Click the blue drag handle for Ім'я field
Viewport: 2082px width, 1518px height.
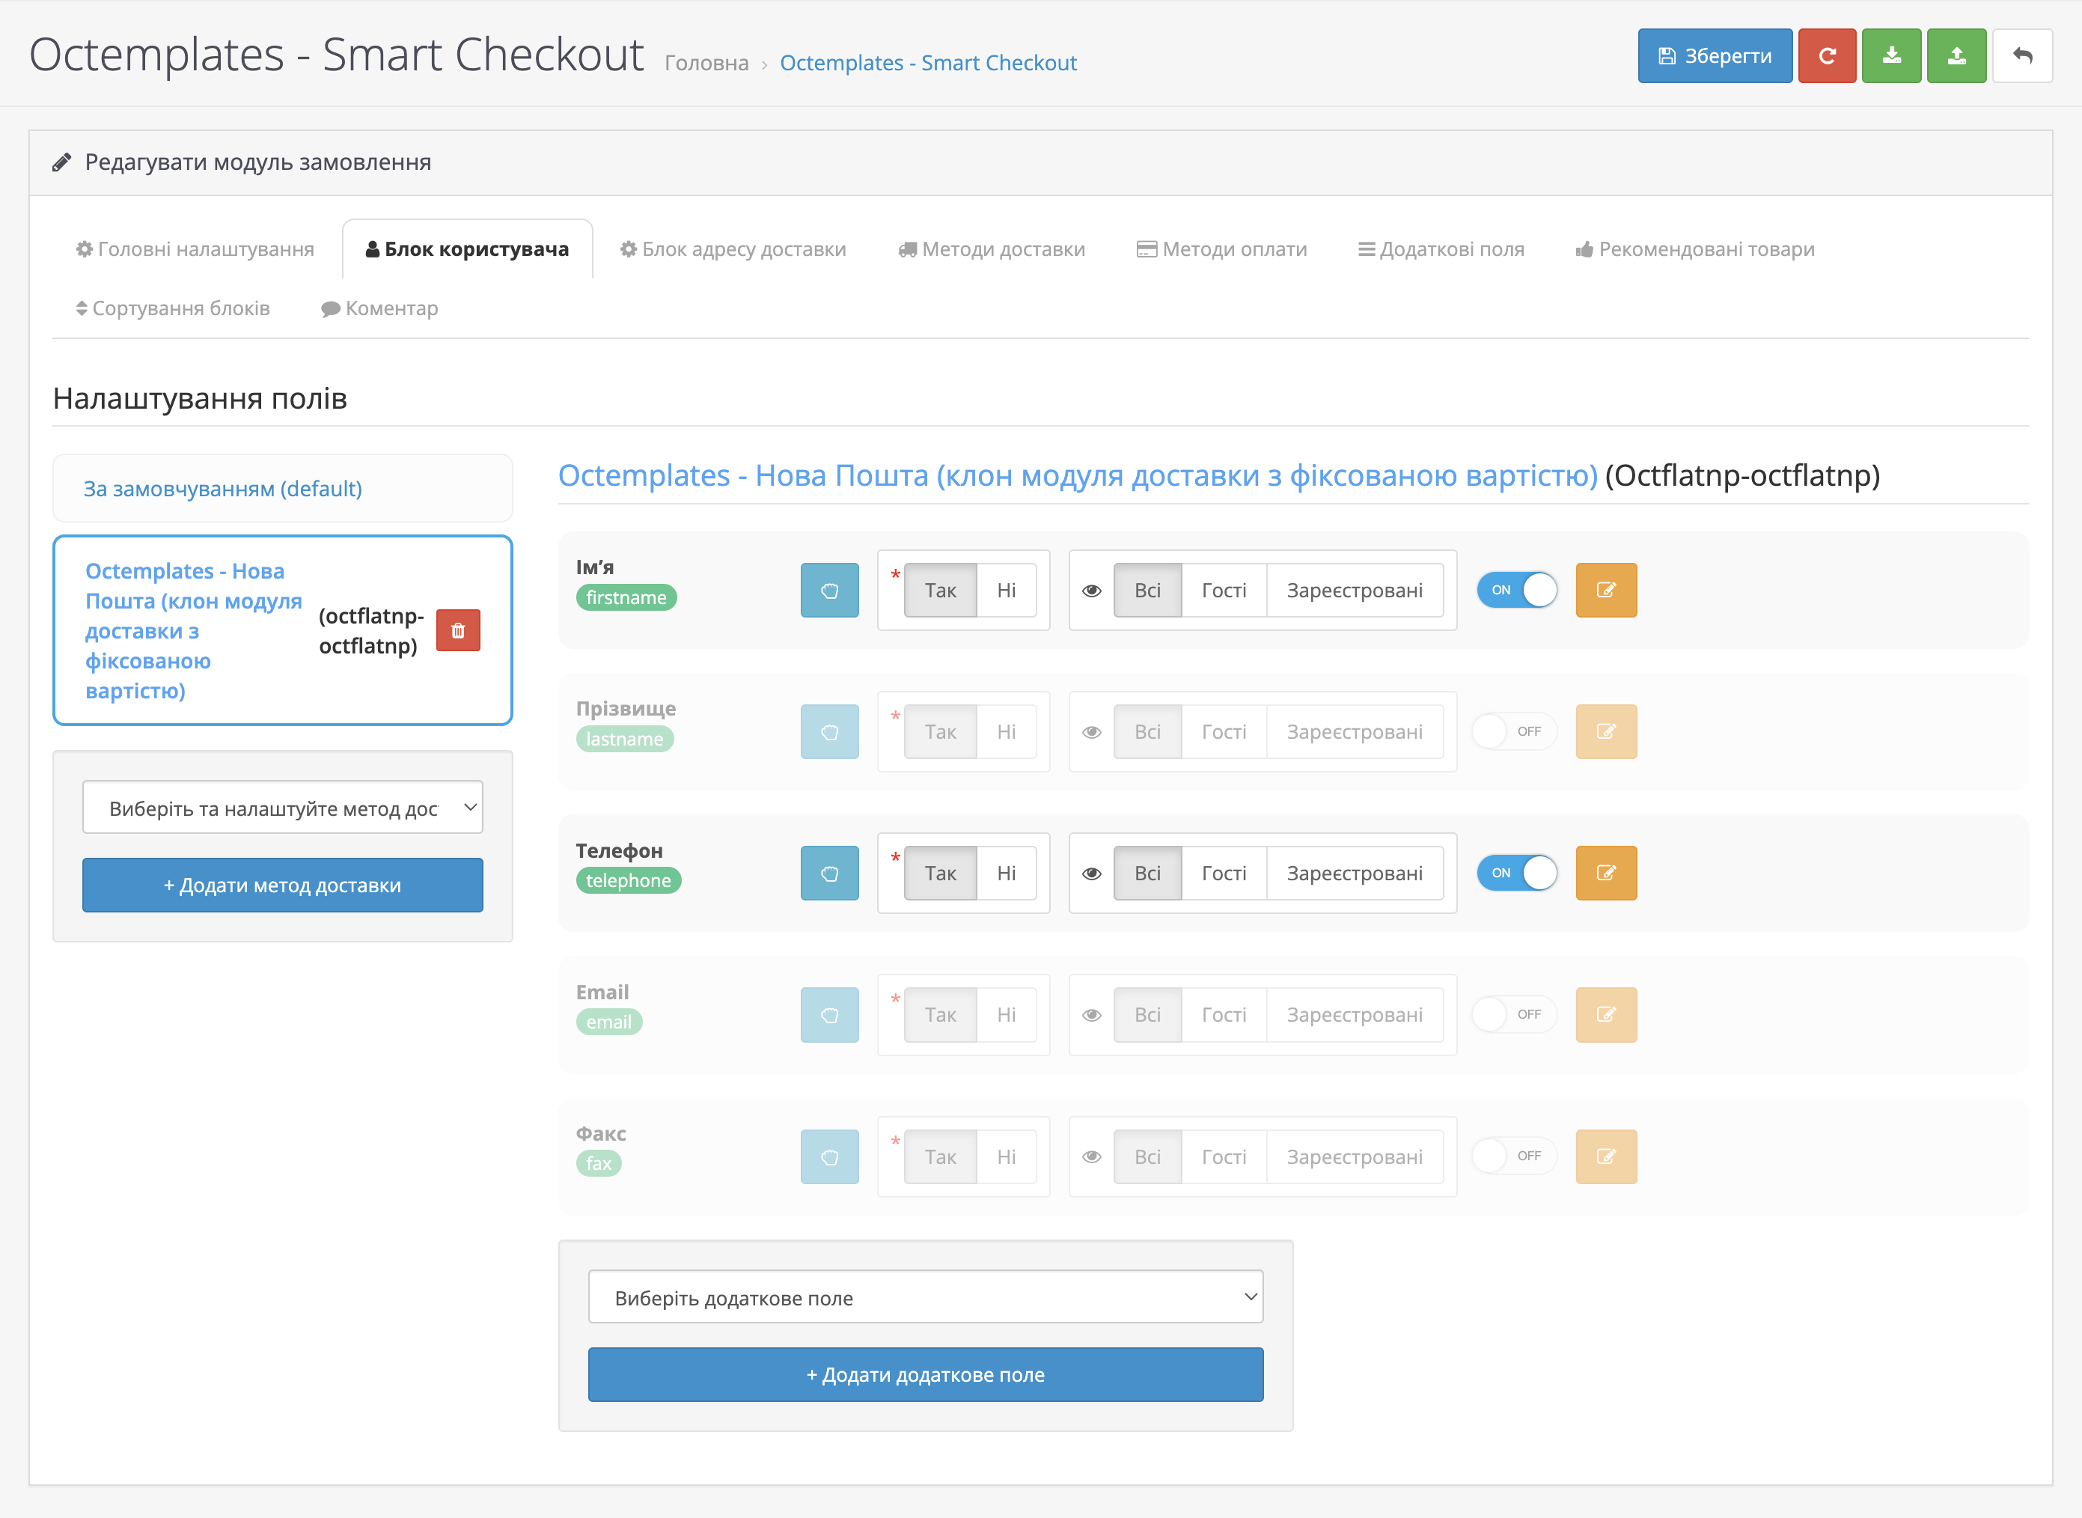[828, 590]
